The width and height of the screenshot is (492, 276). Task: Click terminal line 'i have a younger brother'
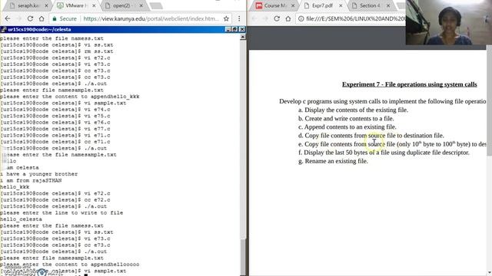39,174
